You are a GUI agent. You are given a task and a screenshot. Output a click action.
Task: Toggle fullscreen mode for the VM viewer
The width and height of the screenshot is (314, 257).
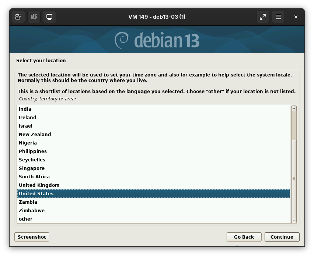tap(263, 17)
